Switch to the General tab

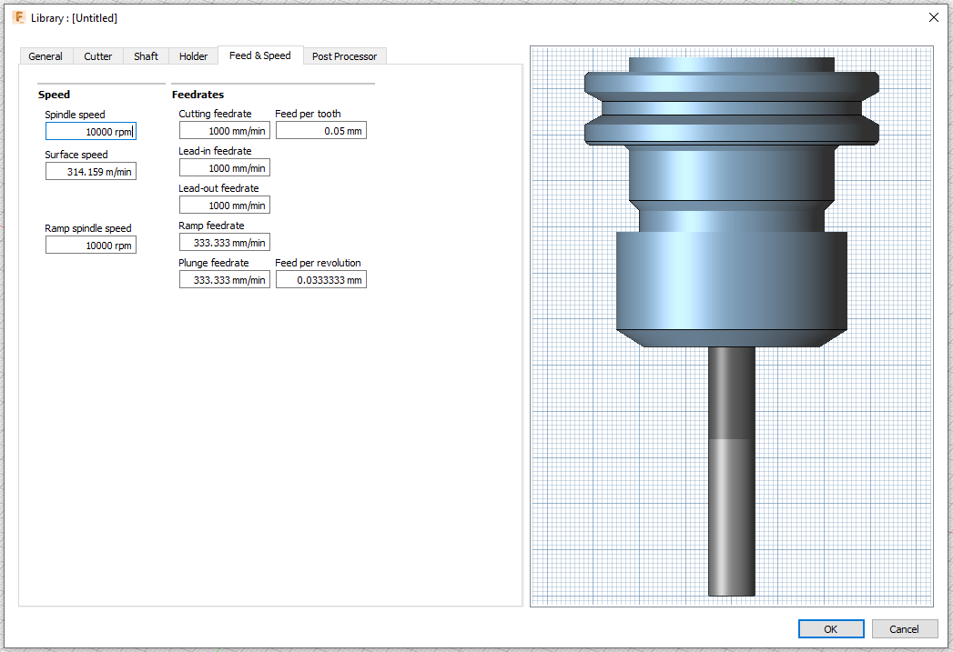click(x=46, y=55)
